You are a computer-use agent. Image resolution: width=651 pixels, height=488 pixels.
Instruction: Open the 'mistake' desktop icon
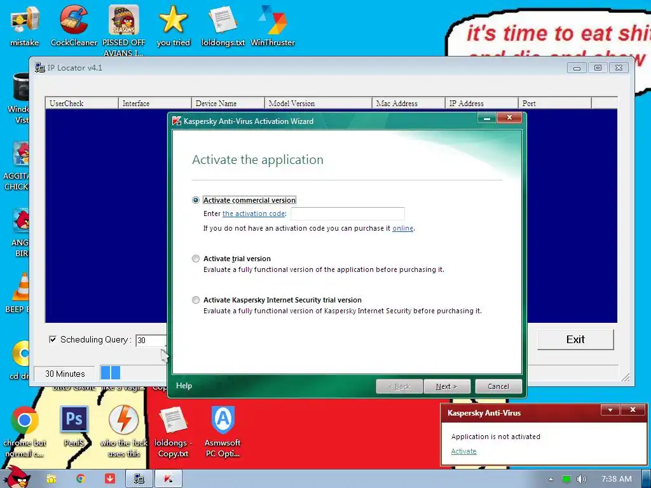[25, 25]
